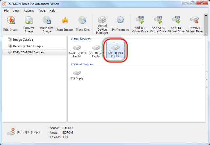Start the Make Disc Image tool
210x145 pixels.
click(47, 24)
